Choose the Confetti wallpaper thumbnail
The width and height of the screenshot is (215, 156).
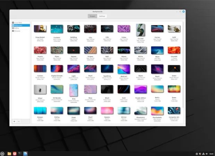pos(57,29)
